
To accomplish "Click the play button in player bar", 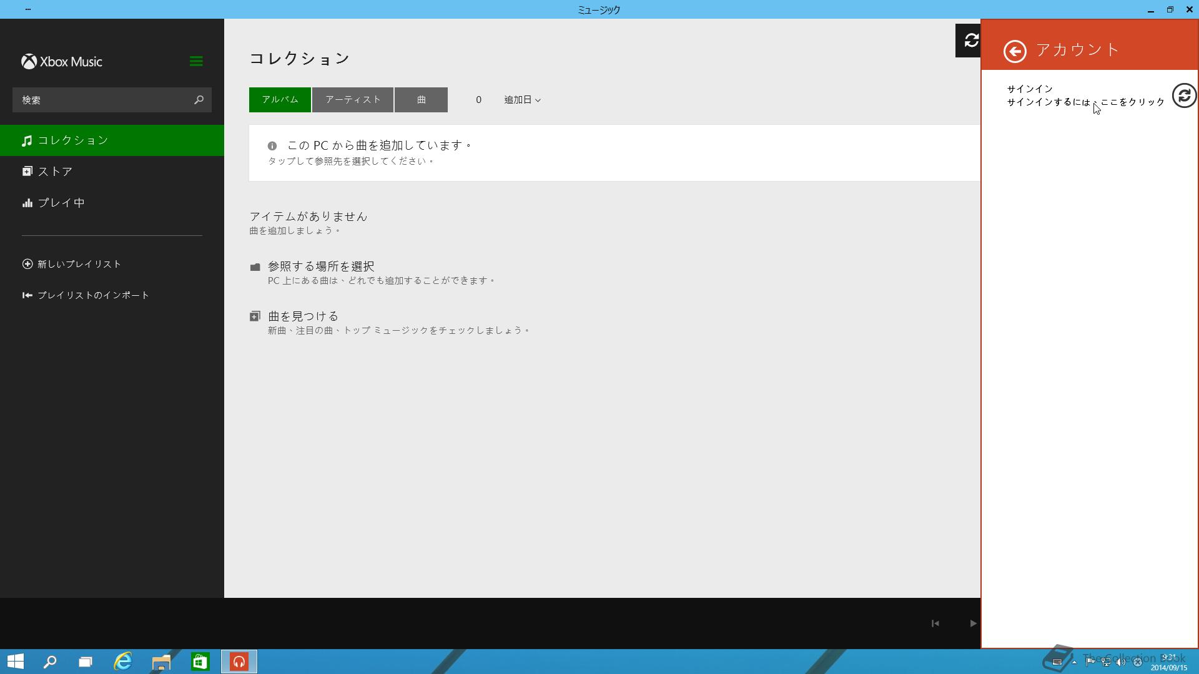I will pos(973,623).
